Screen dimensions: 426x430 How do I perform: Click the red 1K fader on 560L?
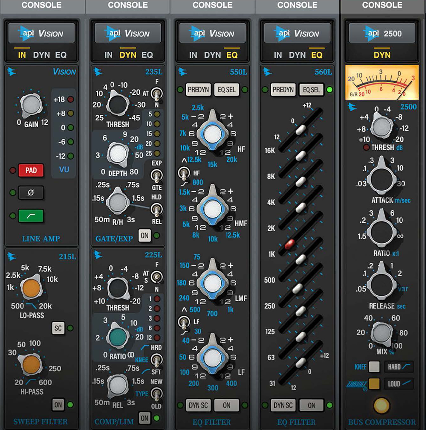click(290, 244)
